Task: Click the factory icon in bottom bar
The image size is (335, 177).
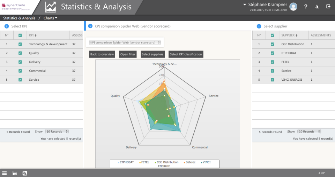Action: [15, 173]
